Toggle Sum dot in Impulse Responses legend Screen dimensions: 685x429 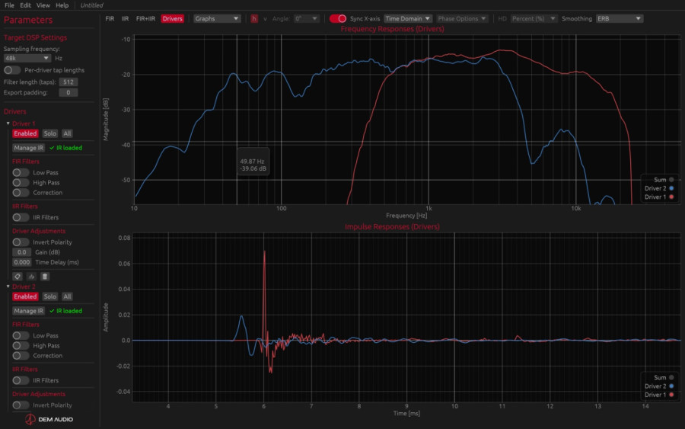coord(671,377)
